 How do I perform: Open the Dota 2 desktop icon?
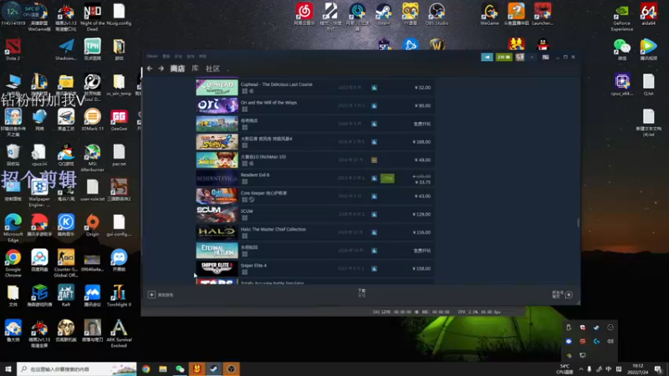click(13, 49)
